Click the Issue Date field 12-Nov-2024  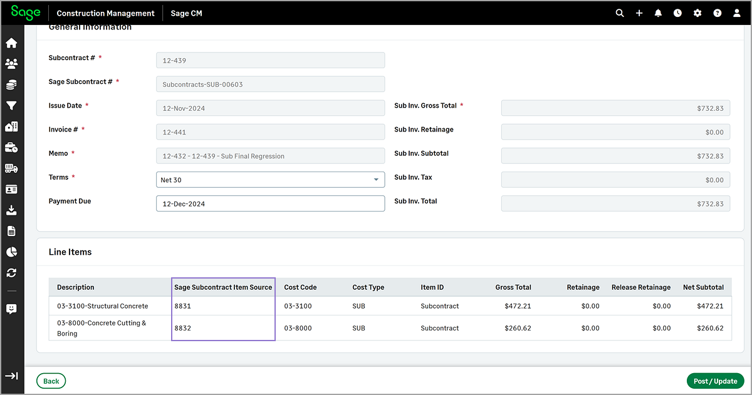[270, 108]
